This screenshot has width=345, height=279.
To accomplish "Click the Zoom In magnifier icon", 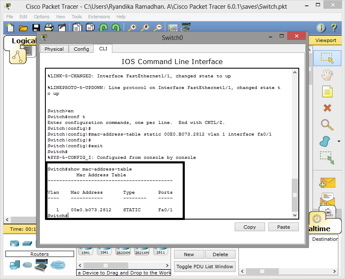I will click(132, 28).
